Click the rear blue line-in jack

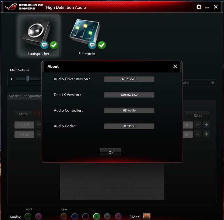(74, 216)
